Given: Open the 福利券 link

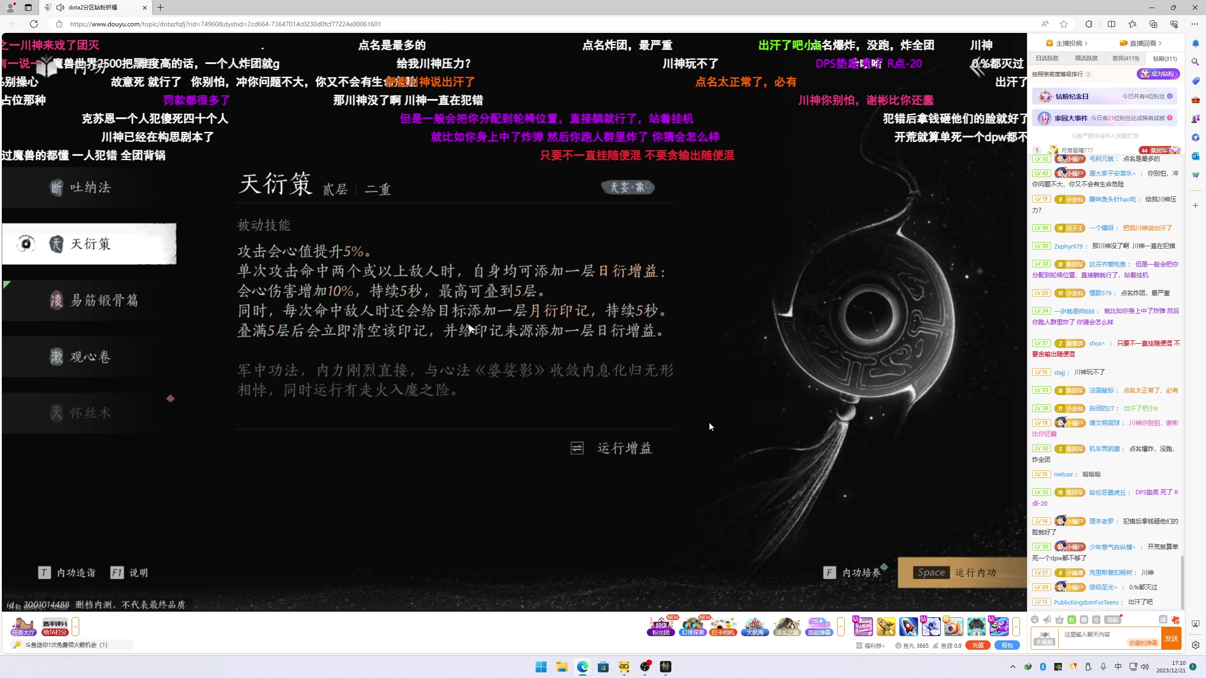Looking at the screenshot, I should pos(871,646).
